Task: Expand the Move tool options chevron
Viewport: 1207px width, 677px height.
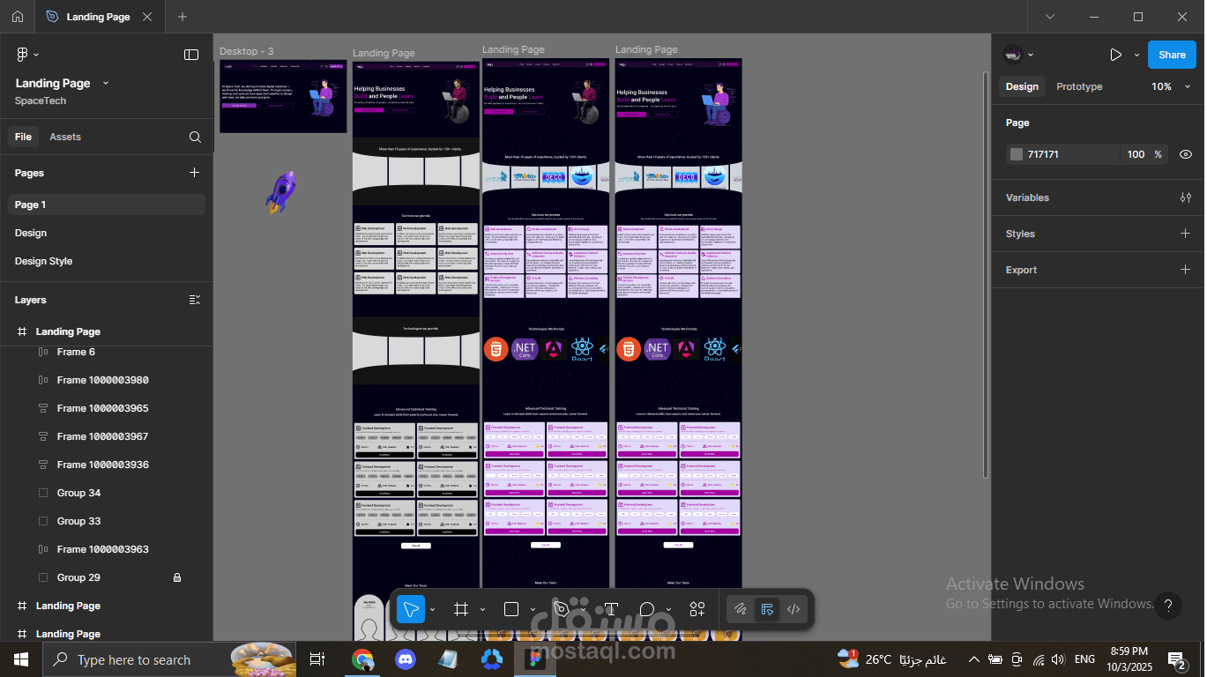Action: tap(432, 609)
